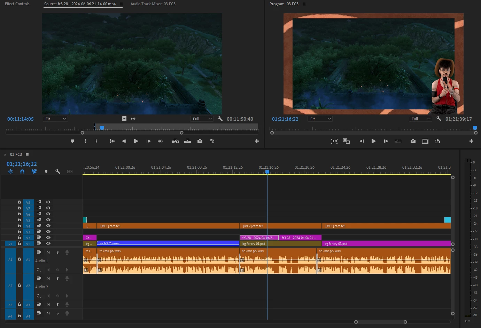The height and width of the screenshot is (328, 481).
Task: Open Program monitor settings wrench
Action: point(439,119)
